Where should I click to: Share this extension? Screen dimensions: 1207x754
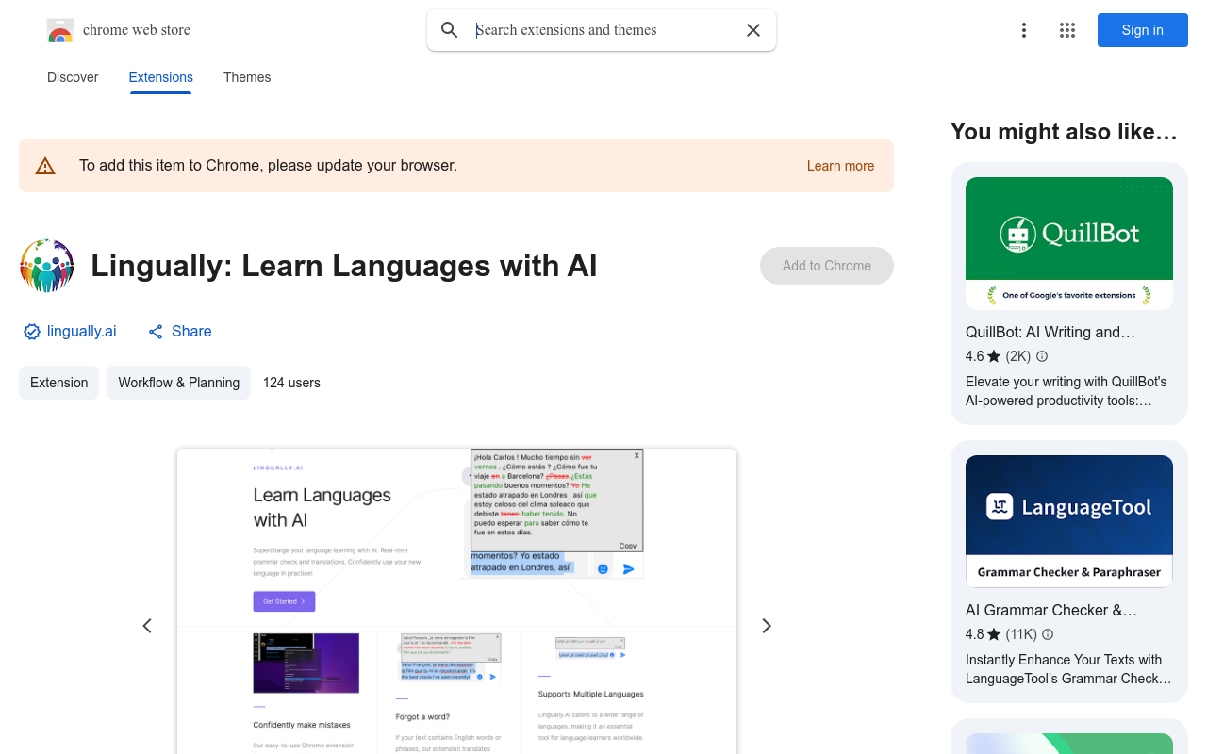point(179,332)
